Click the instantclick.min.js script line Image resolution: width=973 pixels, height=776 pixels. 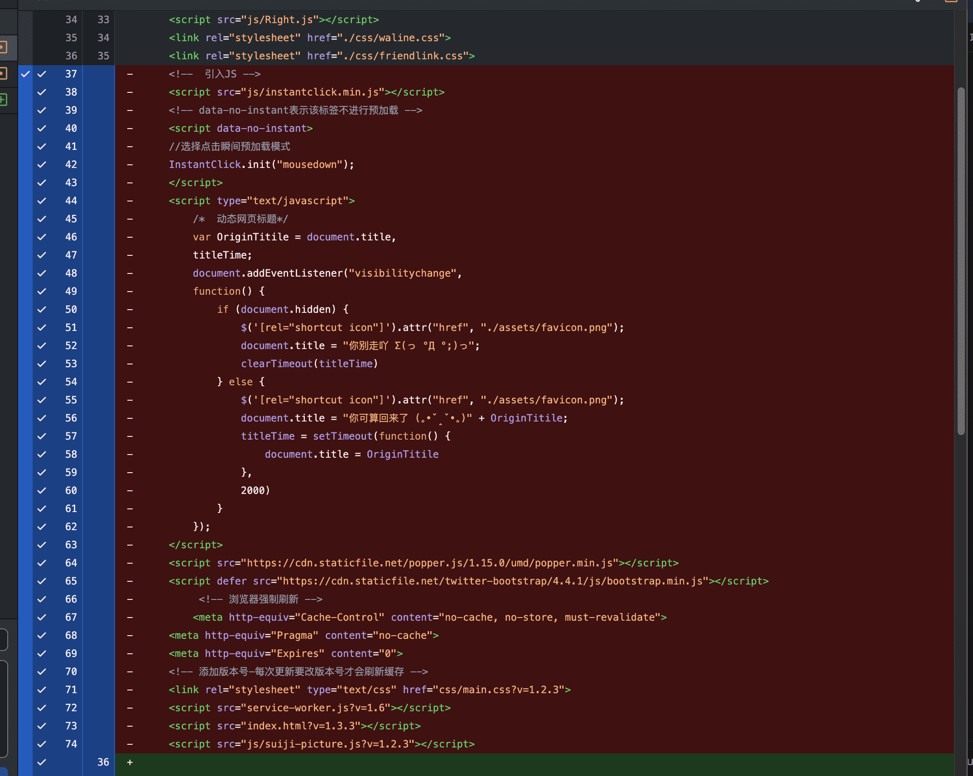pyautogui.click(x=307, y=92)
